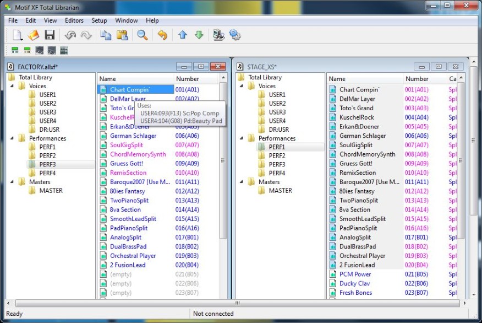The height and width of the screenshot is (323, 482).
Task: Click the icon beside PCM Power row
Action: point(332,274)
